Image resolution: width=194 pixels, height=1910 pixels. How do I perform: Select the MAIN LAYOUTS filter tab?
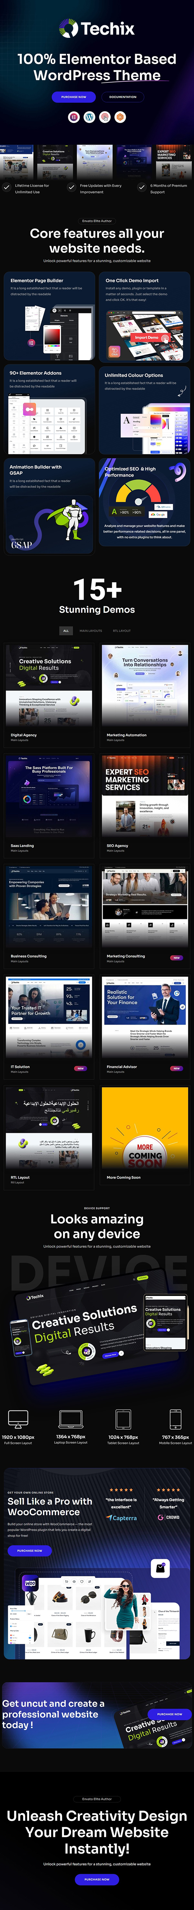click(x=91, y=631)
